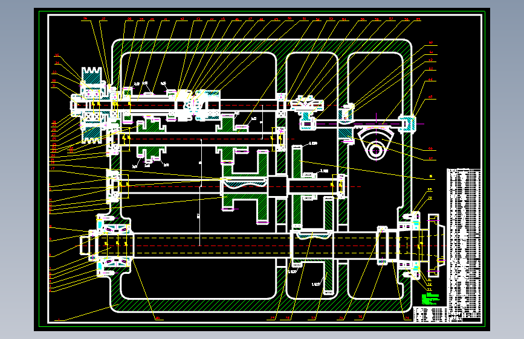Click part balloon number 75
The width and height of the screenshot is (524, 339).
click(360, 317)
